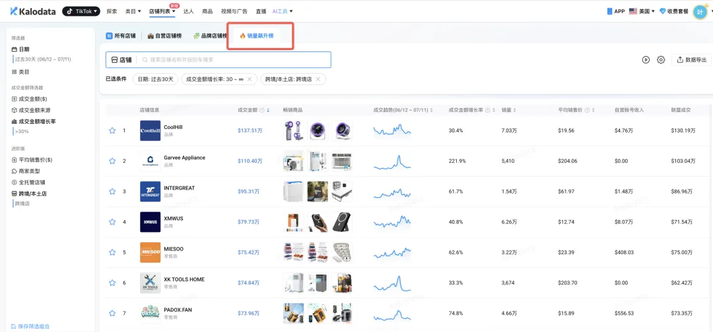Image resolution: width=713 pixels, height=332 pixels.
Task: Open the XMWUS shop name link
Action: [x=173, y=218]
